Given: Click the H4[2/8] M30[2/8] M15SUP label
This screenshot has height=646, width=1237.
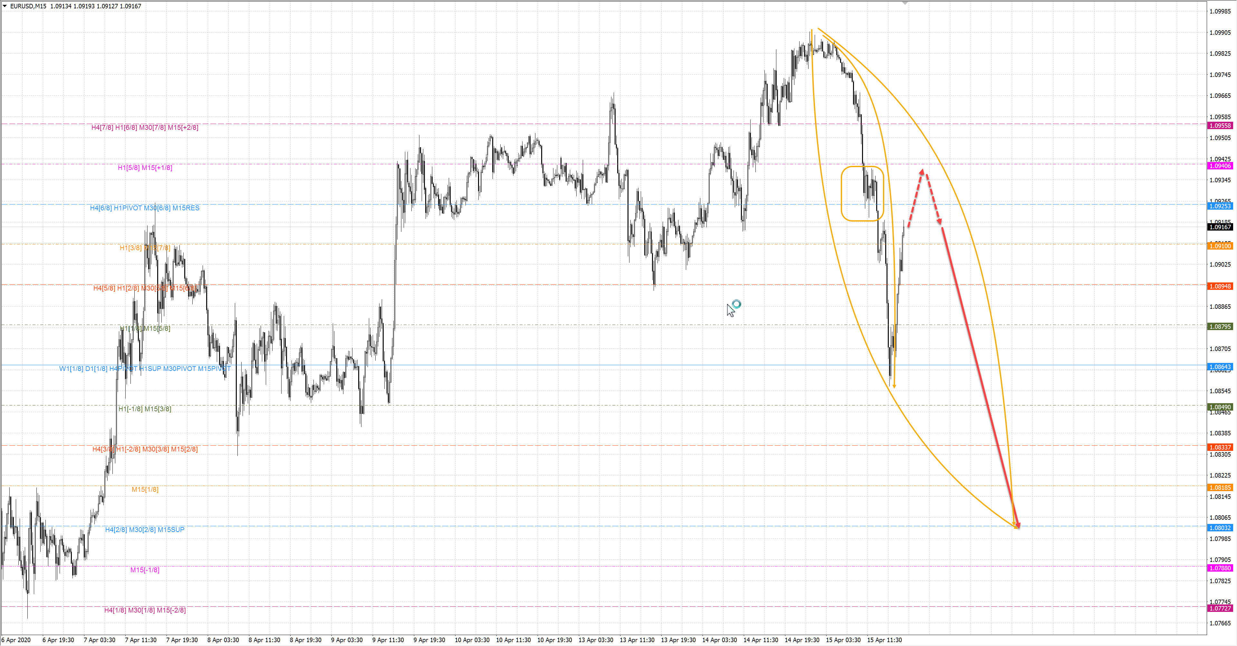Looking at the screenshot, I should 145,529.
